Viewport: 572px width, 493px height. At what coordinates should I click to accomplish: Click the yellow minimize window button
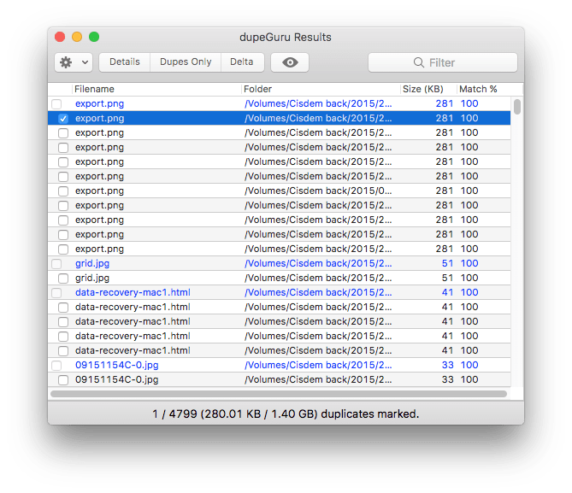(x=77, y=37)
